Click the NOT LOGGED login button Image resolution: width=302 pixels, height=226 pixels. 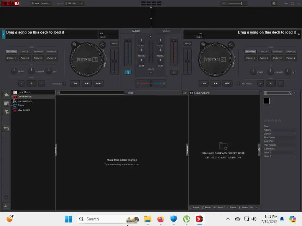[x=41, y=3]
